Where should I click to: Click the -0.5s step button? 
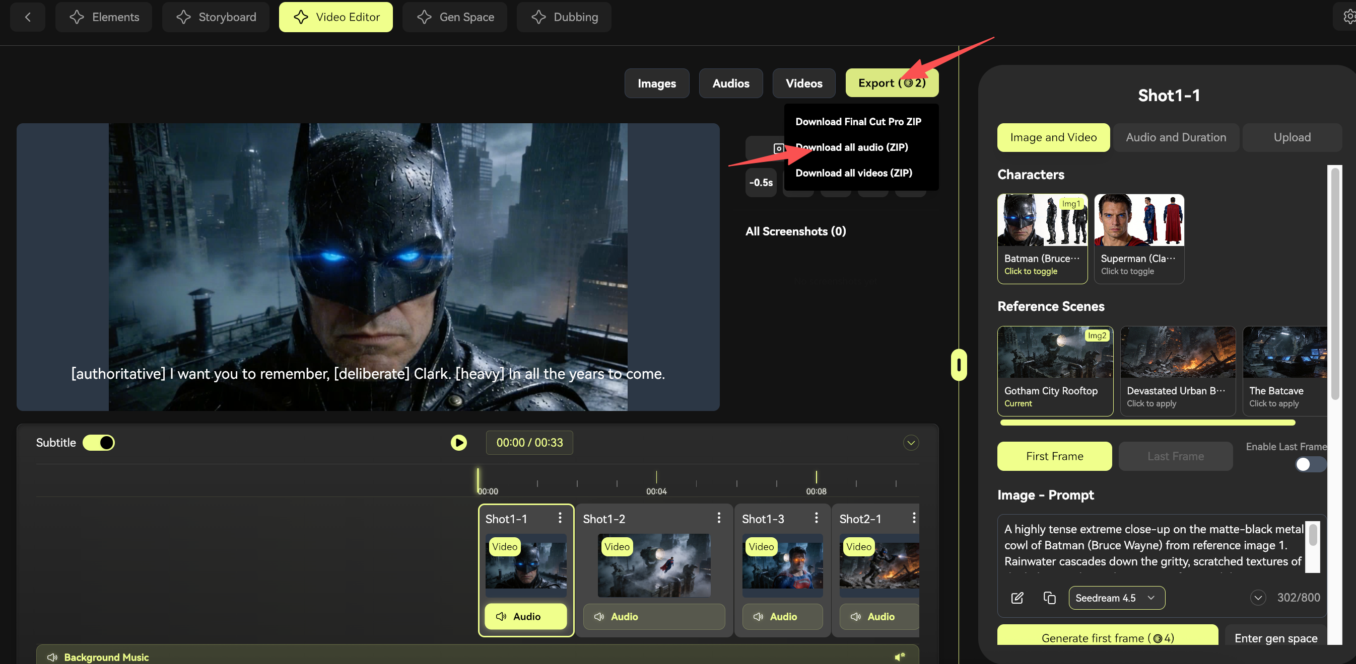[761, 183]
